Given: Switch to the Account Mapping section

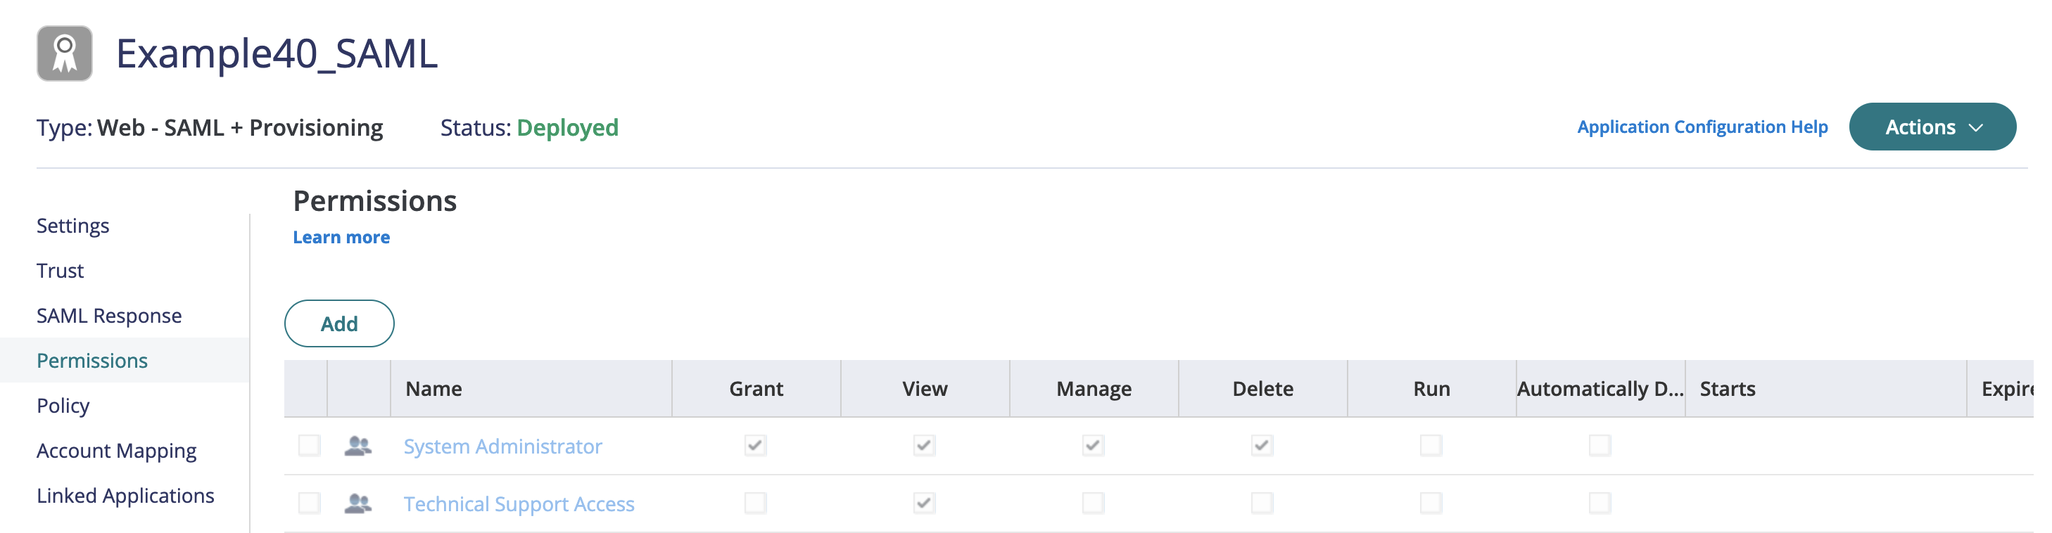Looking at the screenshot, I should [116, 451].
